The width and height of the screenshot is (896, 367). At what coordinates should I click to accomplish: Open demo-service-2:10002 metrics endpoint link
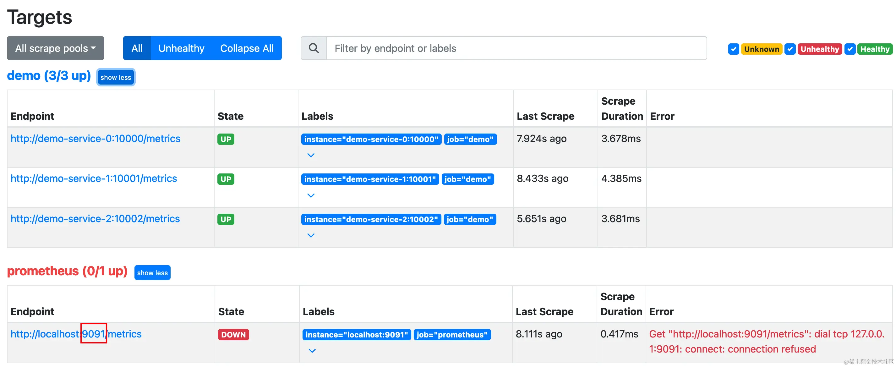(x=95, y=218)
